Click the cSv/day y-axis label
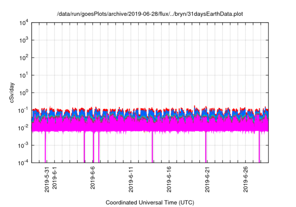The height and width of the screenshot is (207, 296). pos(12,92)
